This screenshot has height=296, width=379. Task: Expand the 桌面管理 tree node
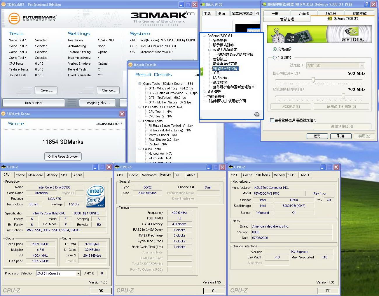(x=204, y=92)
